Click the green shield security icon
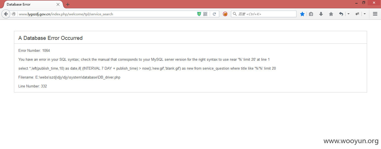The image size is (381, 149). point(199,14)
